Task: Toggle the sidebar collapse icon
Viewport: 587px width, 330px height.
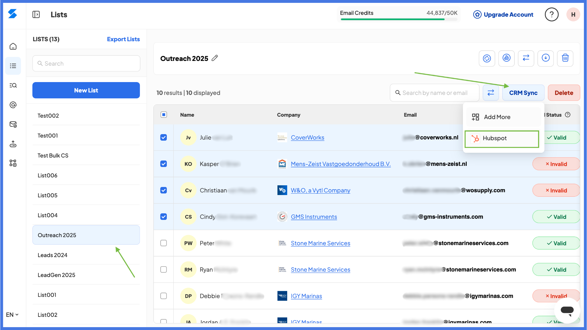Action: coord(36,15)
